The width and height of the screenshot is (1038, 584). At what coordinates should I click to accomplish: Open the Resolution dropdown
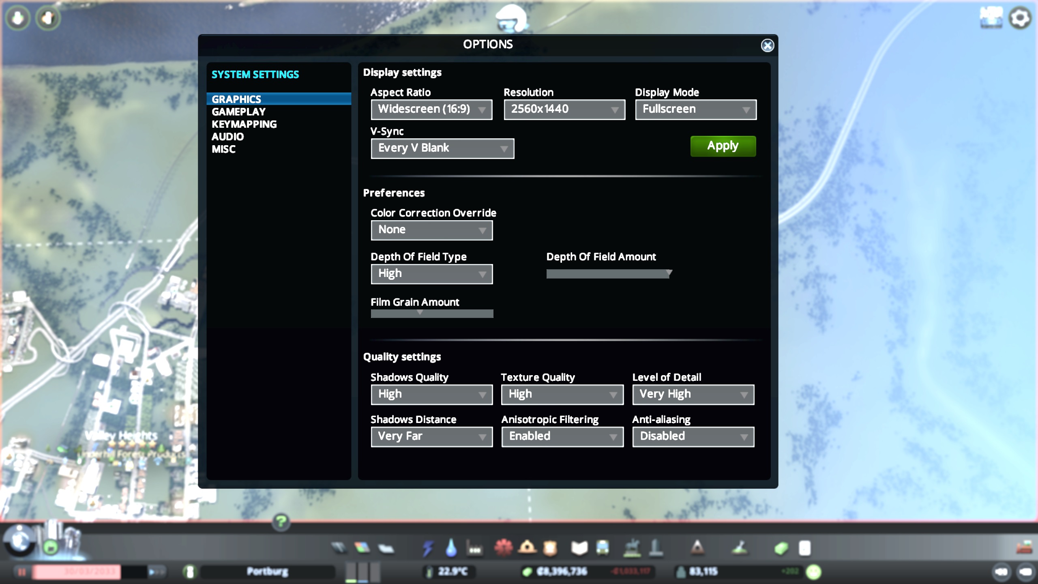(x=564, y=109)
